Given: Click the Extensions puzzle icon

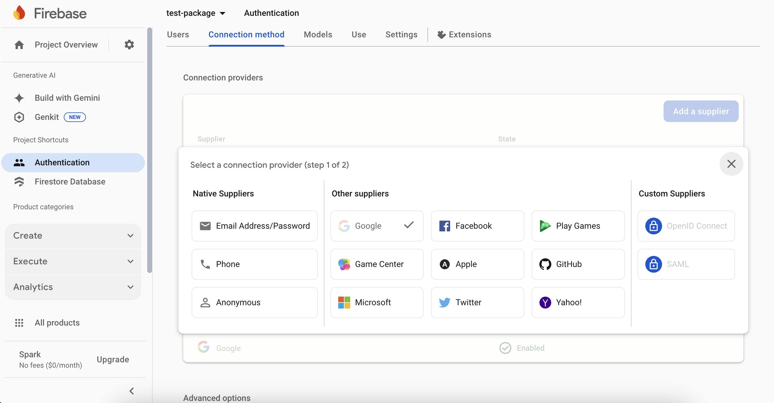Looking at the screenshot, I should tap(441, 34).
